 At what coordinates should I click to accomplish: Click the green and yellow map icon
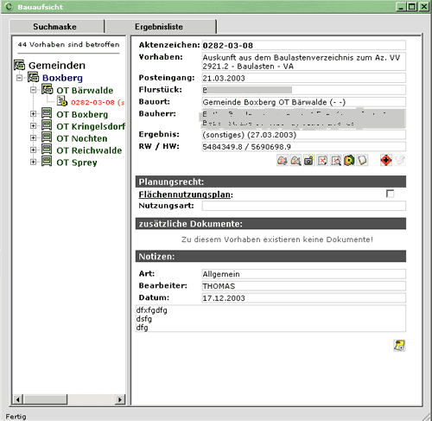click(349, 160)
